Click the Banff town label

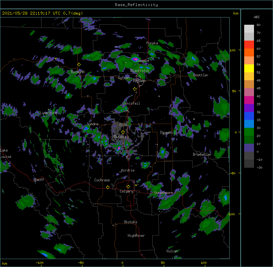click(39, 180)
